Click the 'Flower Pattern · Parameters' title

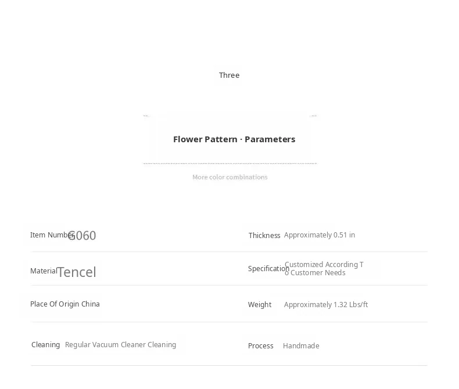click(x=234, y=139)
